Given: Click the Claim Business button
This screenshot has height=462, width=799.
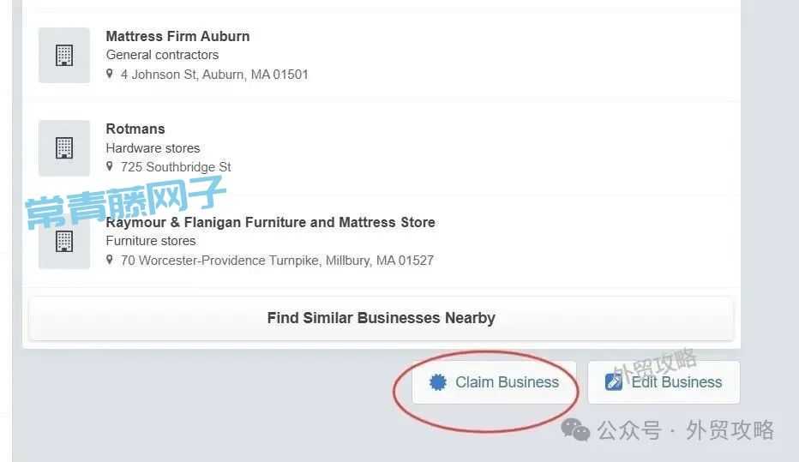Looking at the screenshot, I should tap(495, 382).
